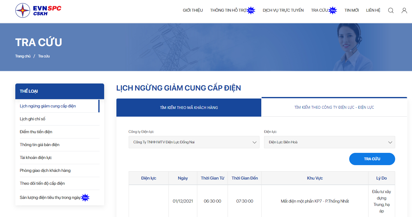Select the start time 06:30:00 cell
The width and height of the screenshot is (412, 217).
(x=213, y=201)
